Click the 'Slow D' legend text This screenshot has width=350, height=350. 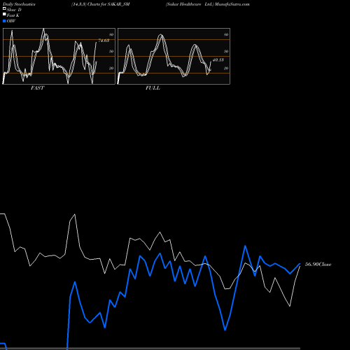coord(14,10)
